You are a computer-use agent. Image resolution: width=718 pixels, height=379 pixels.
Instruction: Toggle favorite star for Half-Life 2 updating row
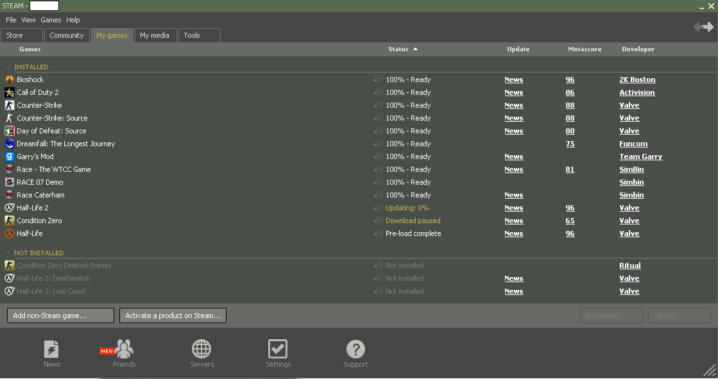pyautogui.click(x=378, y=208)
